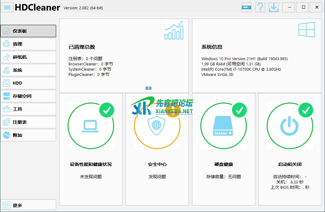The height and width of the screenshot is (212, 325).
Task: Click the drive icon in title bar
Action: [x=247, y=7]
